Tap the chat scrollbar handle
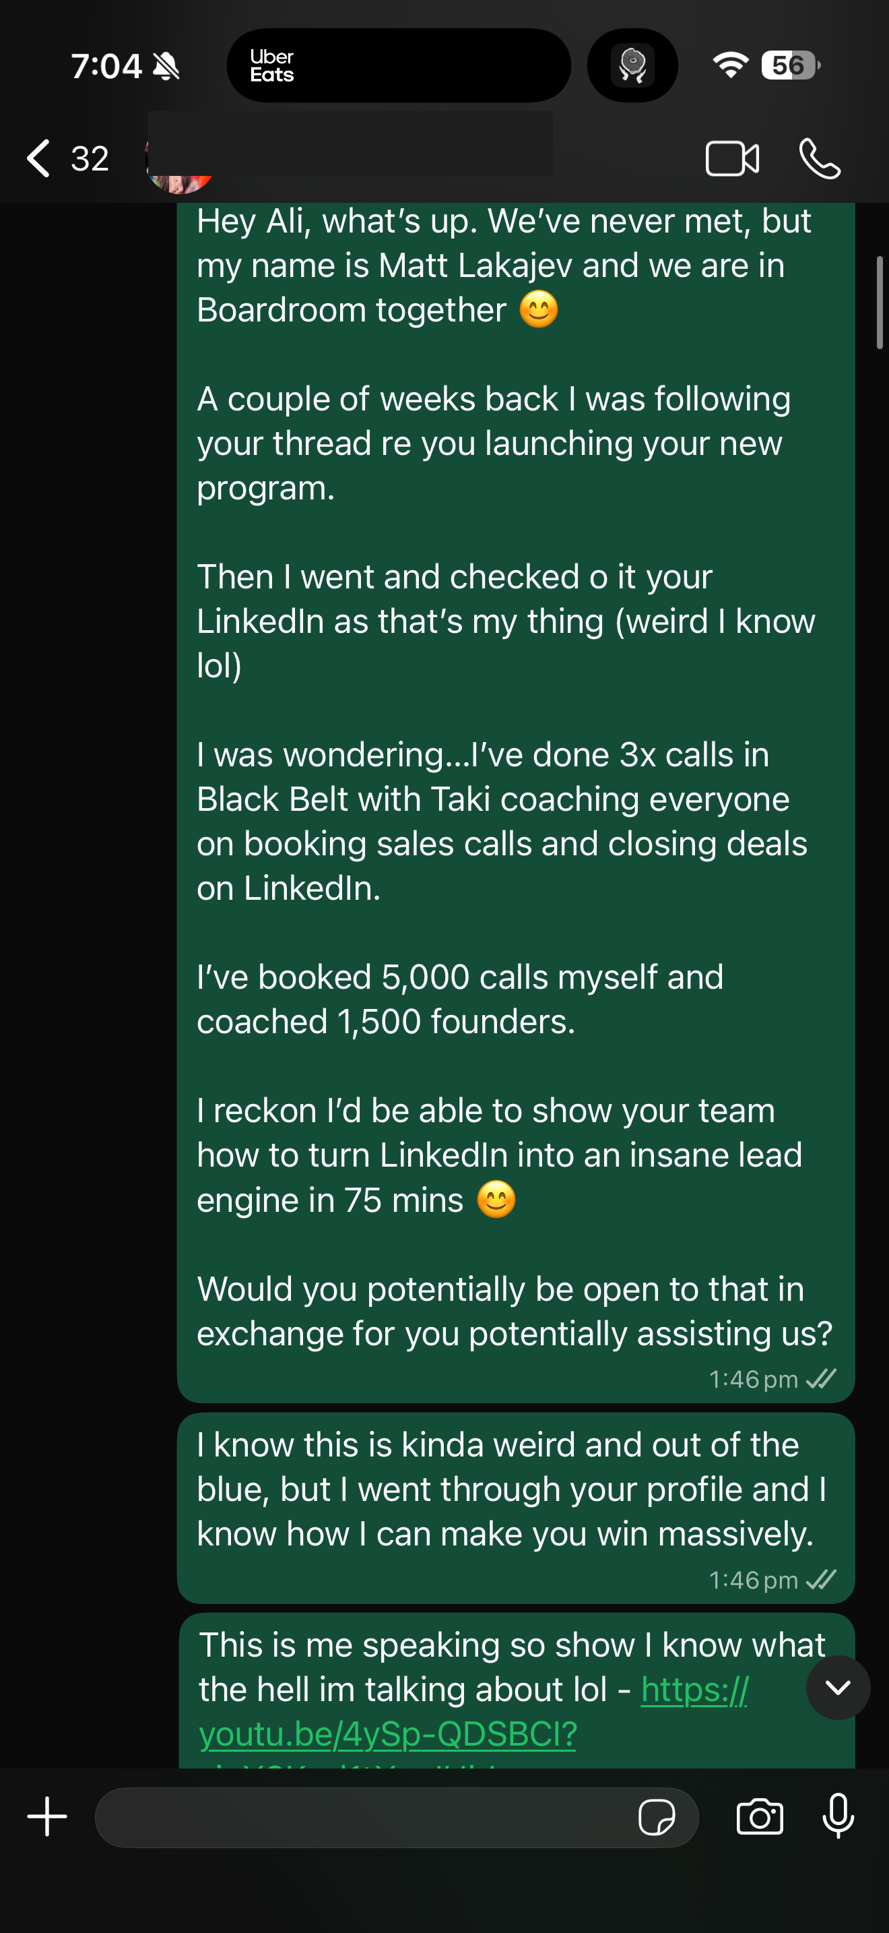Image resolution: width=889 pixels, height=1933 pixels. coord(880,303)
